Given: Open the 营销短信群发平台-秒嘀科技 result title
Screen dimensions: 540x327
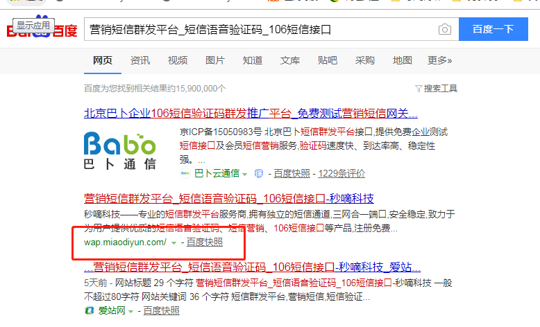Looking at the screenshot, I should (x=229, y=198).
